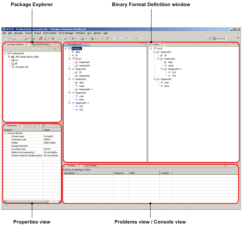This screenshot has height=226, width=242.
Task: Click the Open Perspective icon beside HCSCTE
Action: [x=210, y=38]
